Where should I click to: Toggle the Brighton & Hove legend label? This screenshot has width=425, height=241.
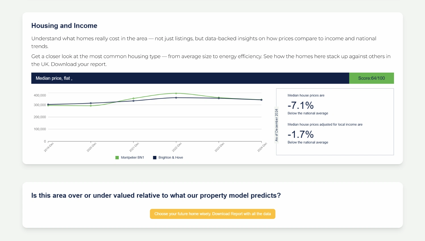[x=171, y=158]
